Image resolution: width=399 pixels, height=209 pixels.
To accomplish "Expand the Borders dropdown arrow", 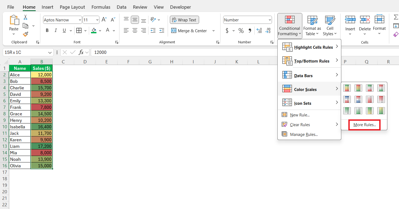I will click(x=85, y=31).
